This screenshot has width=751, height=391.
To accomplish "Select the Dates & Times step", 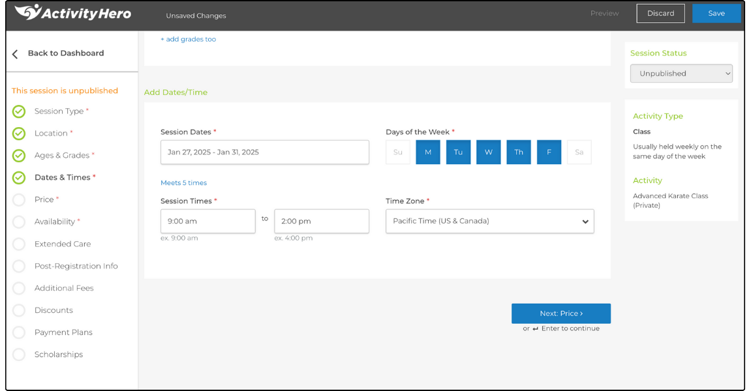I will (62, 177).
